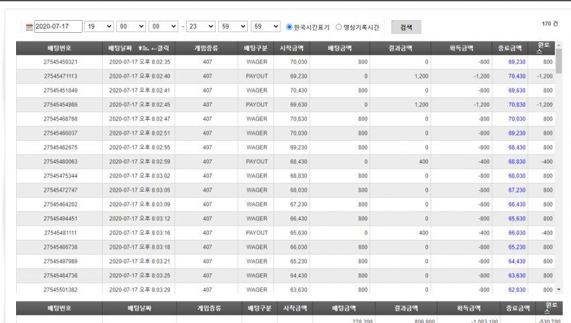Viewport: 571px width, 323px height.
Task: Click the scrollbar down arrow of the table
Action: click(559, 289)
